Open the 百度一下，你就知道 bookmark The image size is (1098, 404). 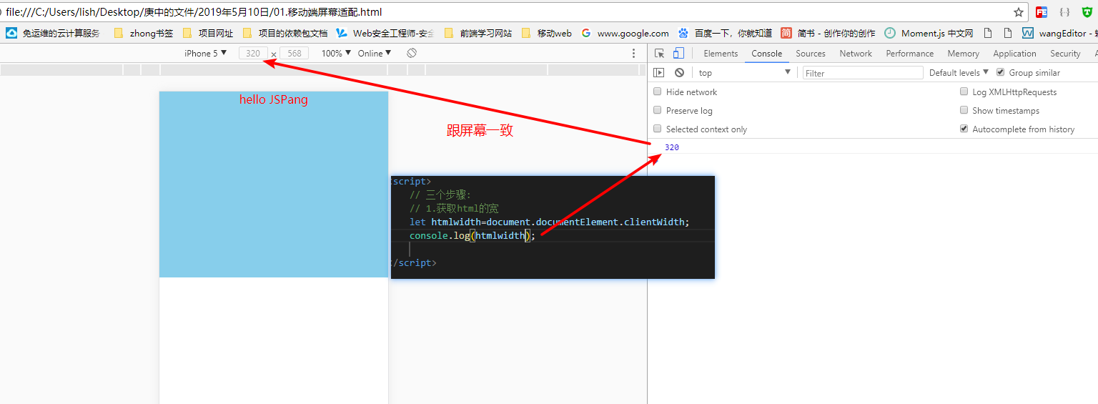pyautogui.click(x=725, y=33)
